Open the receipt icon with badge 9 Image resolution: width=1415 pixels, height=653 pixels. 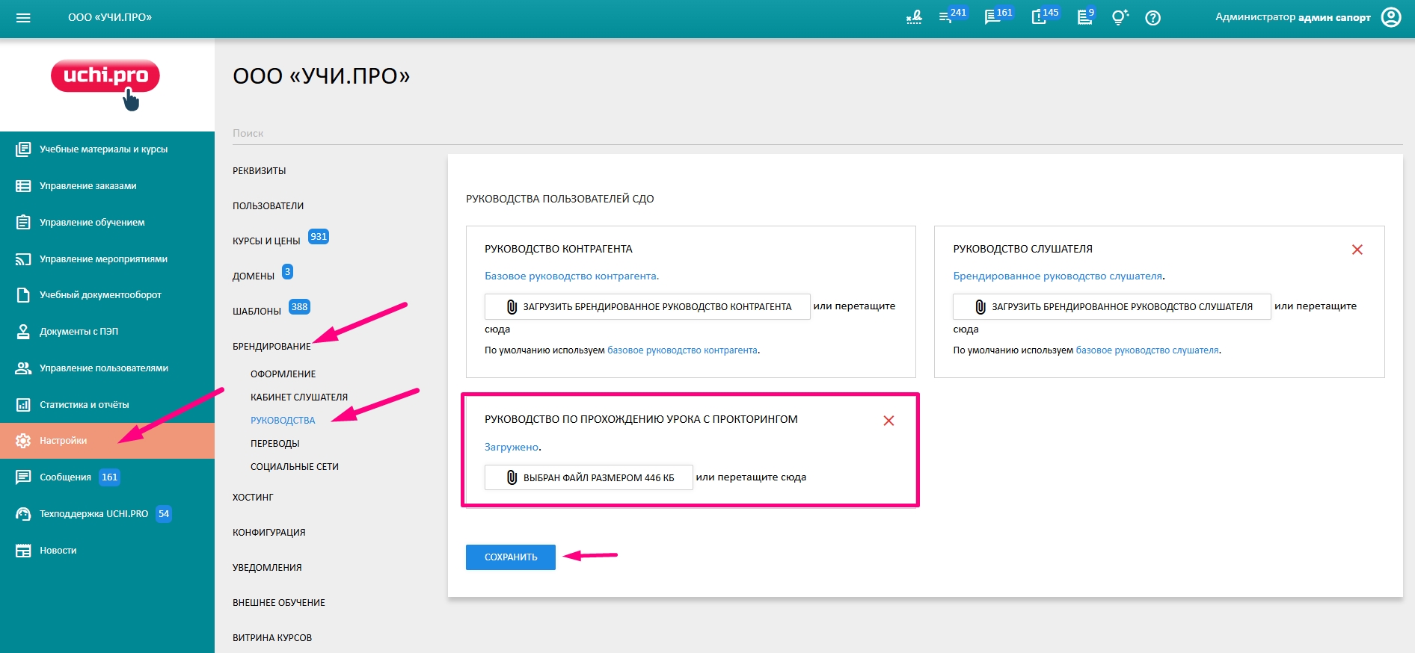coord(1084,17)
